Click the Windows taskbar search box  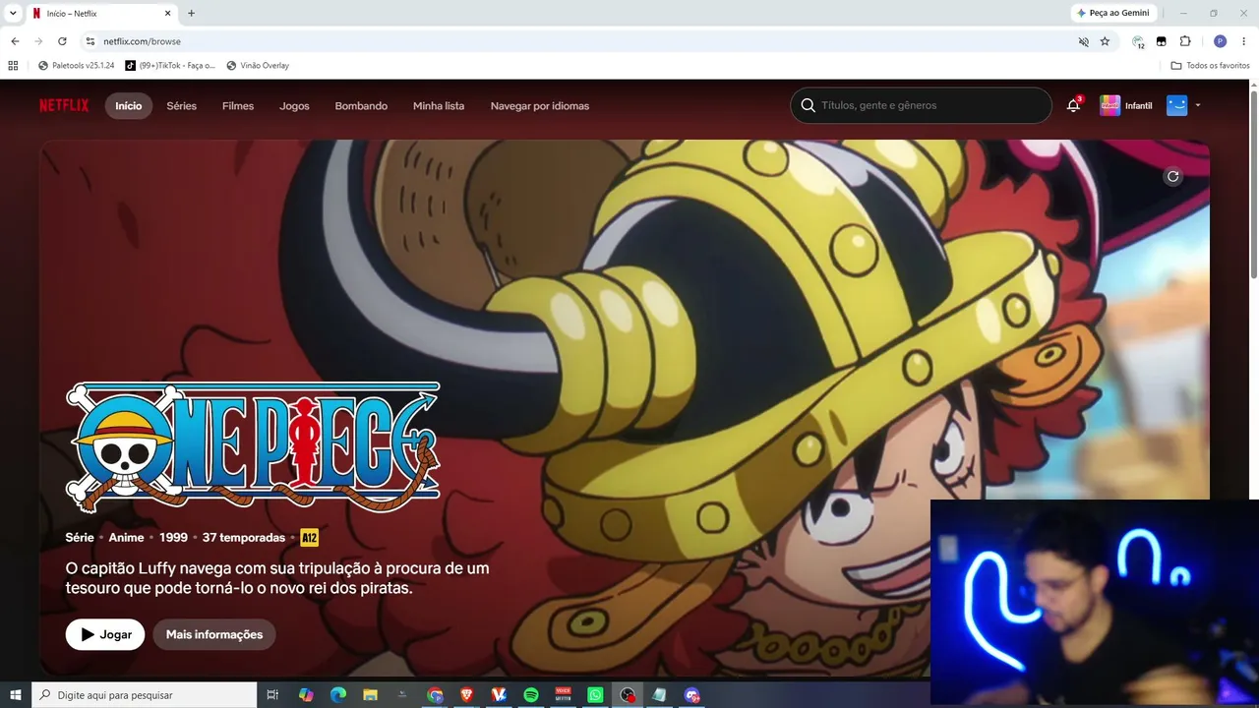[x=144, y=695]
